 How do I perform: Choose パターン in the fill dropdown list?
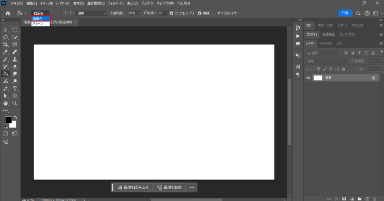click(x=41, y=24)
